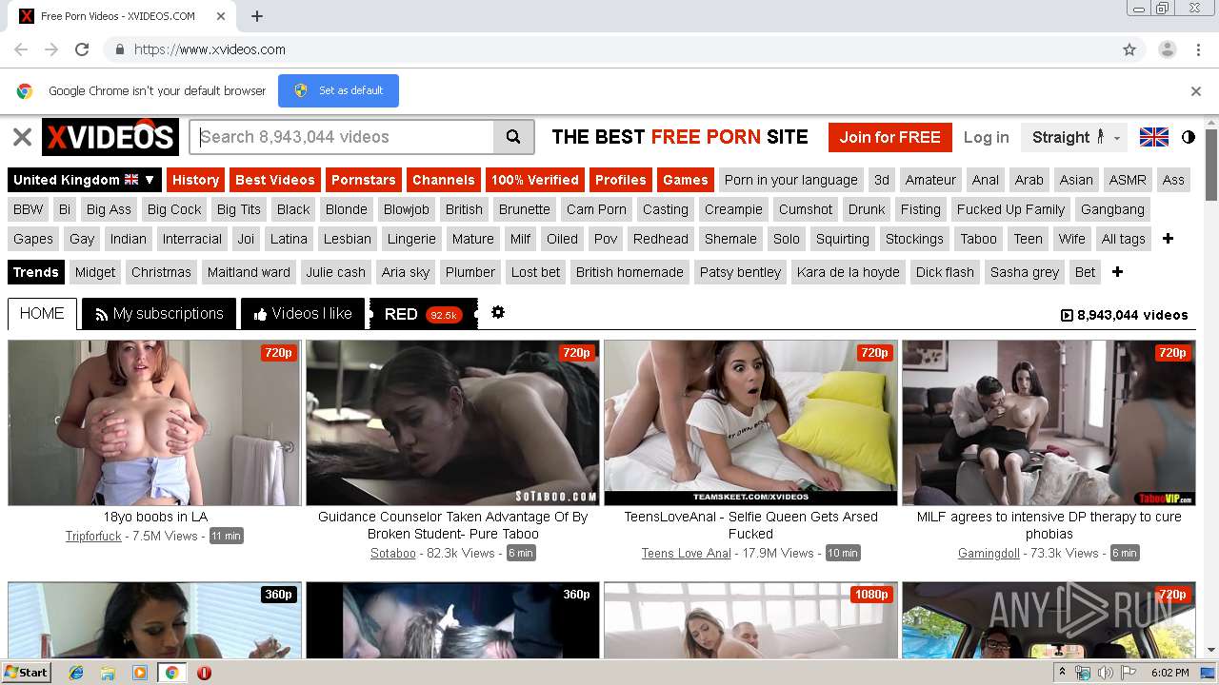Open volume control in system tray
This screenshot has height=685, width=1219.
click(x=1106, y=673)
